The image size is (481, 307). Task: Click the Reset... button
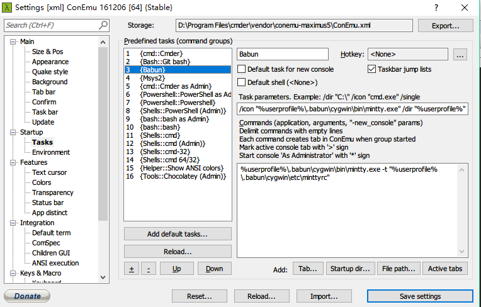tap(200, 296)
